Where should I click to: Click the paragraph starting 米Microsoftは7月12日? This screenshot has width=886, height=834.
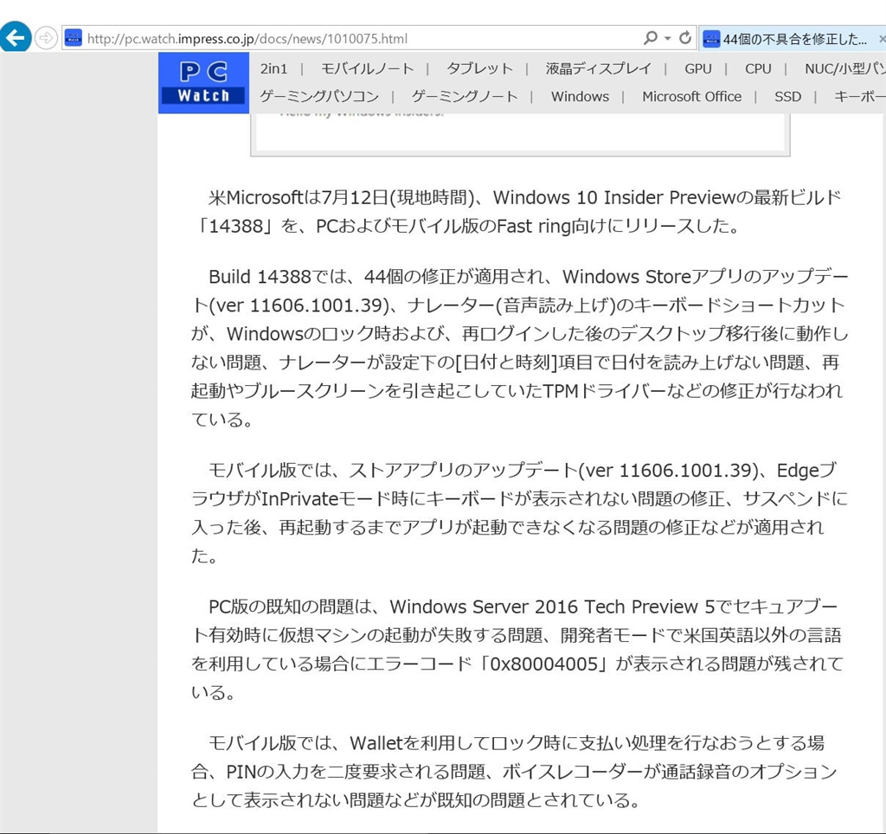point(517,211)
